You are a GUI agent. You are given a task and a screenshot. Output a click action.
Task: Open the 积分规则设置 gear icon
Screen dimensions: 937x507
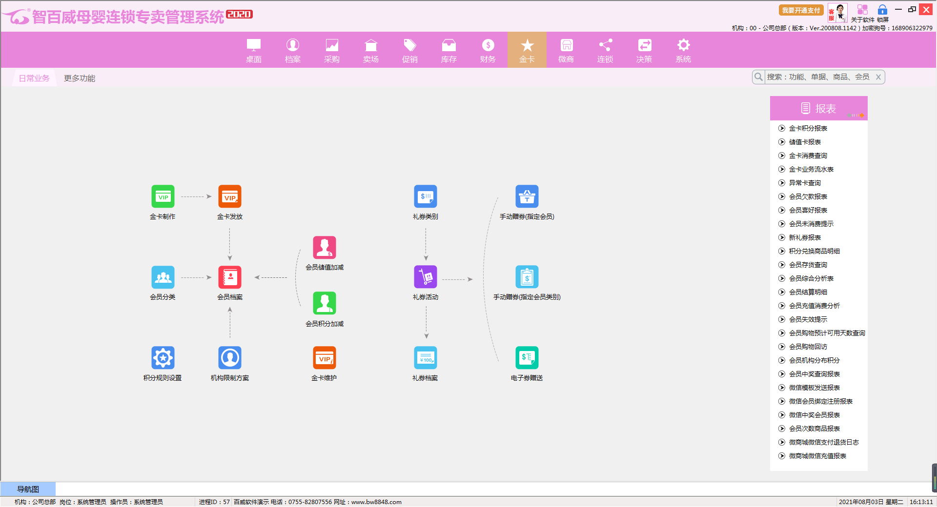(x=163, y=358)
